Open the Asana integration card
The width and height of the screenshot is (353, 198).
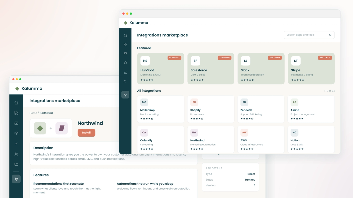point(311,109)
